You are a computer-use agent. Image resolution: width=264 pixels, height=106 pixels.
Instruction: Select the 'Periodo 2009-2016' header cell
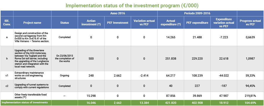pyautogui.click(x=197, y=13)
